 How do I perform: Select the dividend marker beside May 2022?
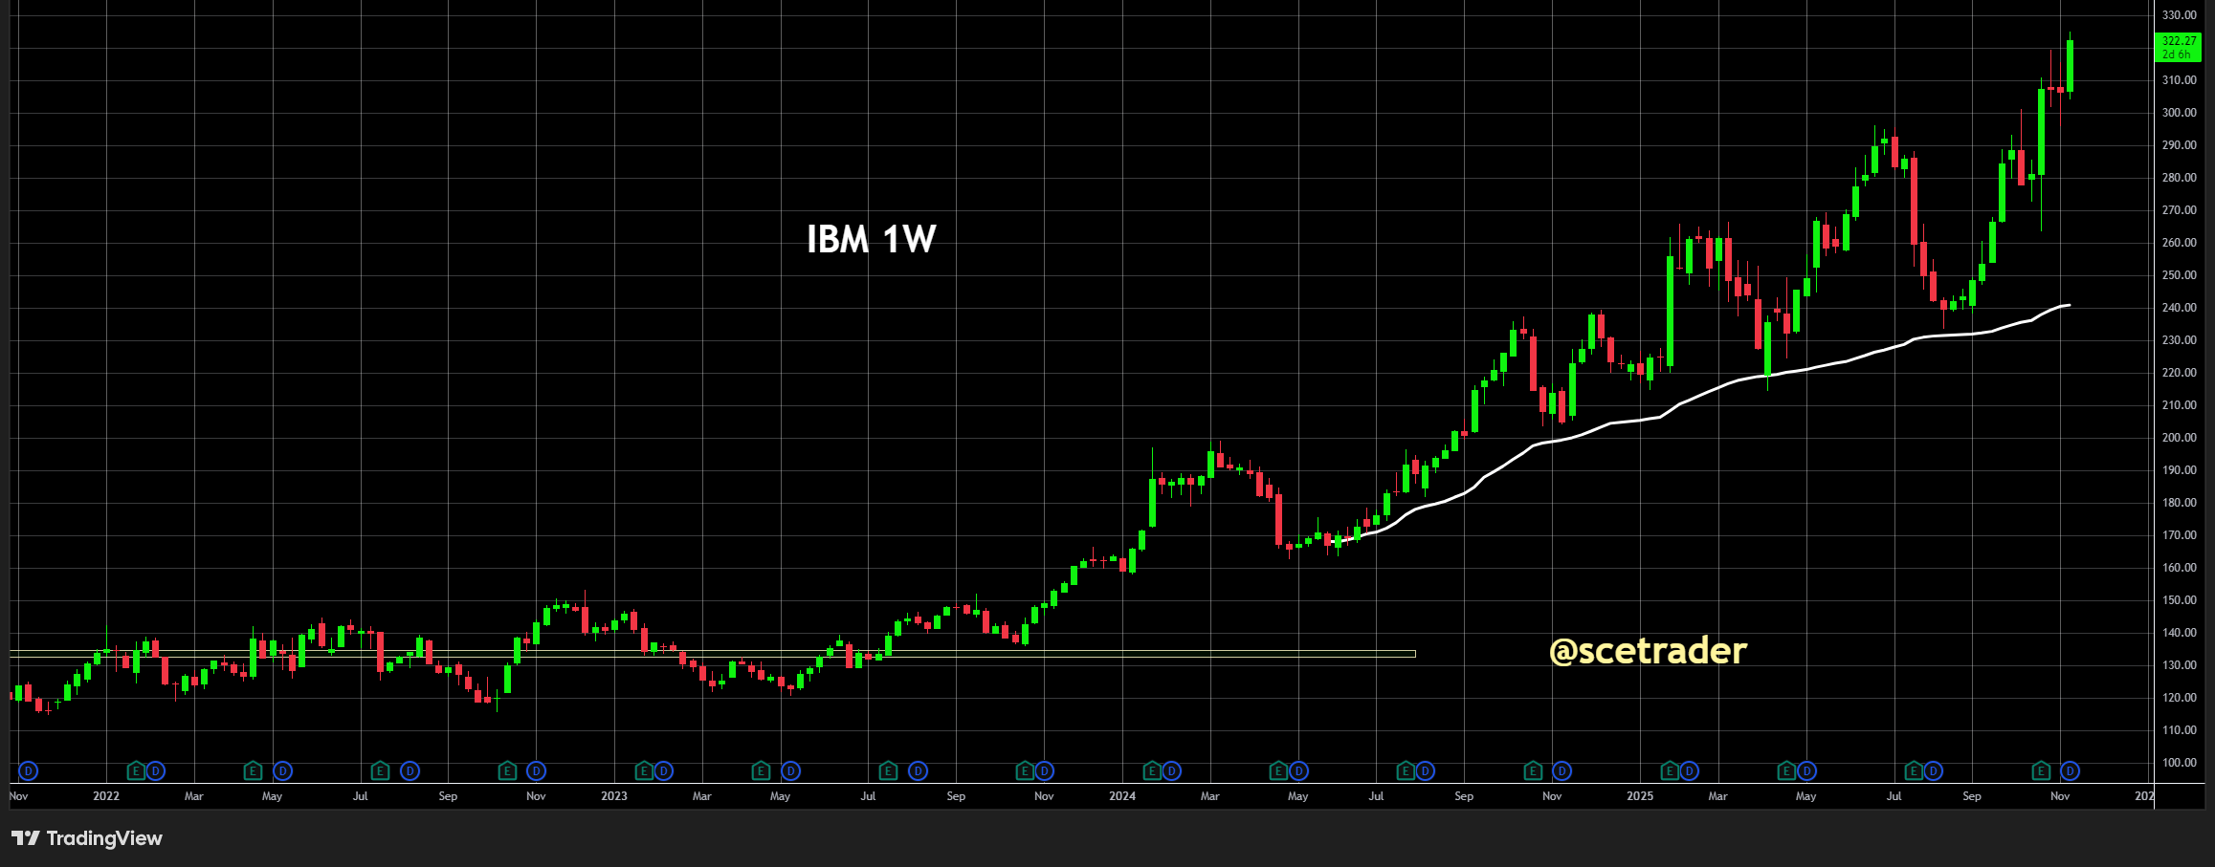[282, 770]
